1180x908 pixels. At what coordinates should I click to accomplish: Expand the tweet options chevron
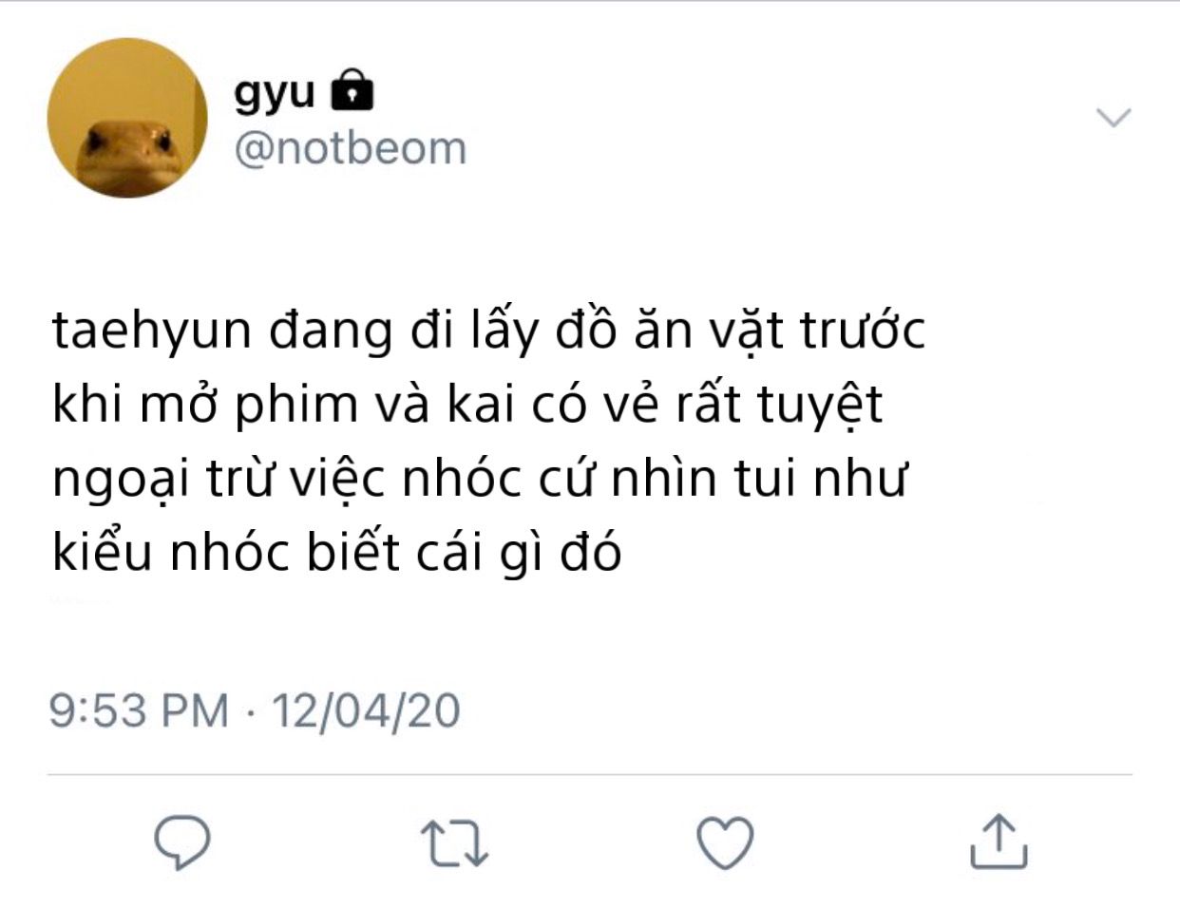point(1113,118)
